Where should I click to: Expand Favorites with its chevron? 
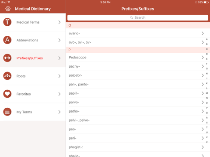pyautogui.click(x=59, y=94)
